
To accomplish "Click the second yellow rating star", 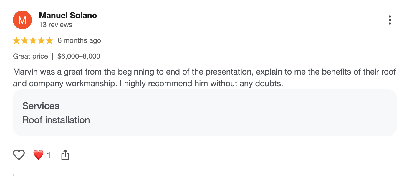I will click(x=25, y=40).
